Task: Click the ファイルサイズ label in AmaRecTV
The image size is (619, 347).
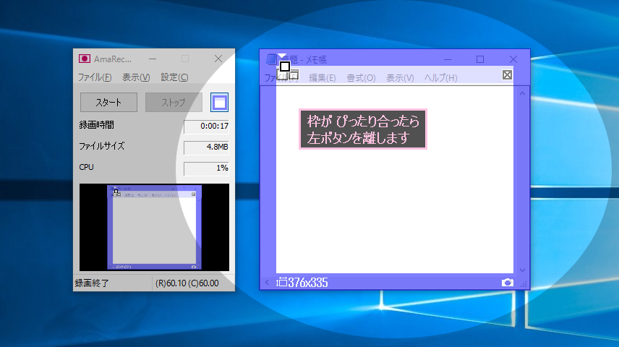Action: tap(102, 146)
